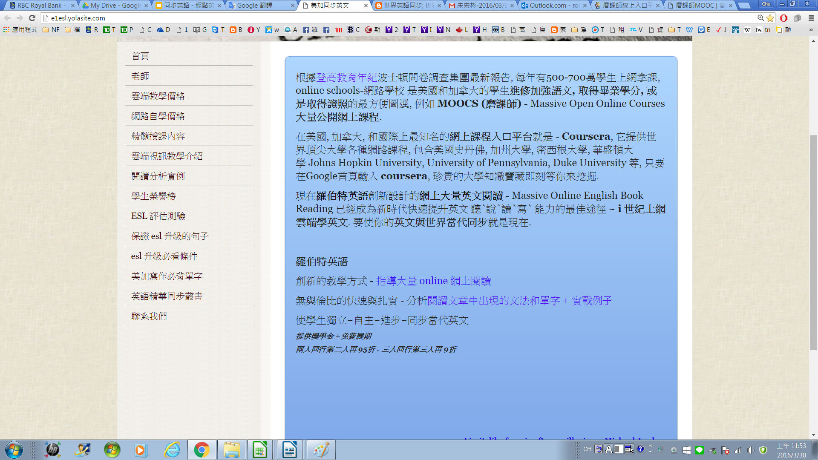Switch to the Google 翻譯 tab
The width and height of the screenshot is (818, 460).
(x=260, y=6)
